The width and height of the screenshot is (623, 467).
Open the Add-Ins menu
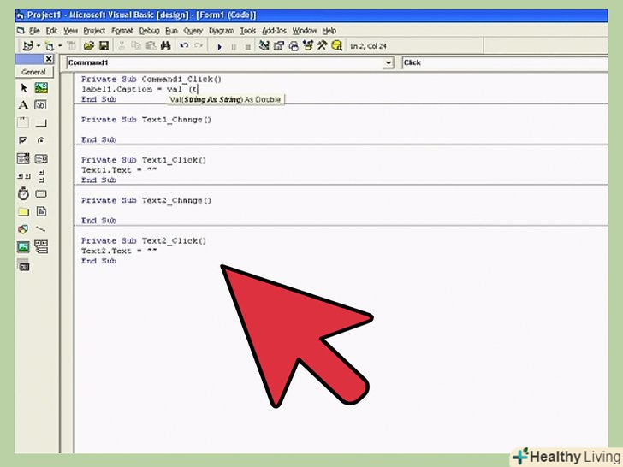point(274,31)
